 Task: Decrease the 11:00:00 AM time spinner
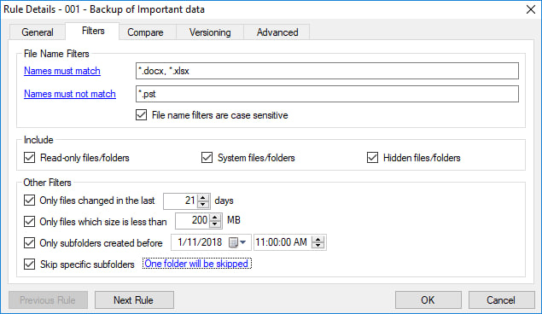[318, 245]
